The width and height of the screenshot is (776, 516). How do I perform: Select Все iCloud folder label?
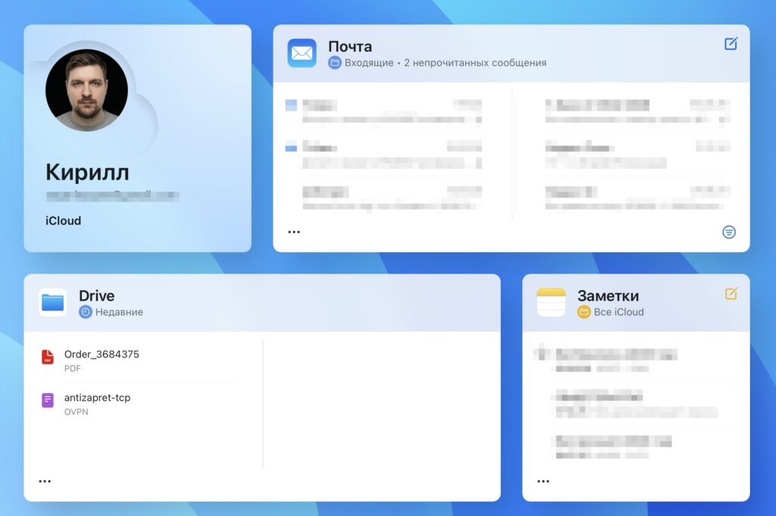(x=618, y=312)
